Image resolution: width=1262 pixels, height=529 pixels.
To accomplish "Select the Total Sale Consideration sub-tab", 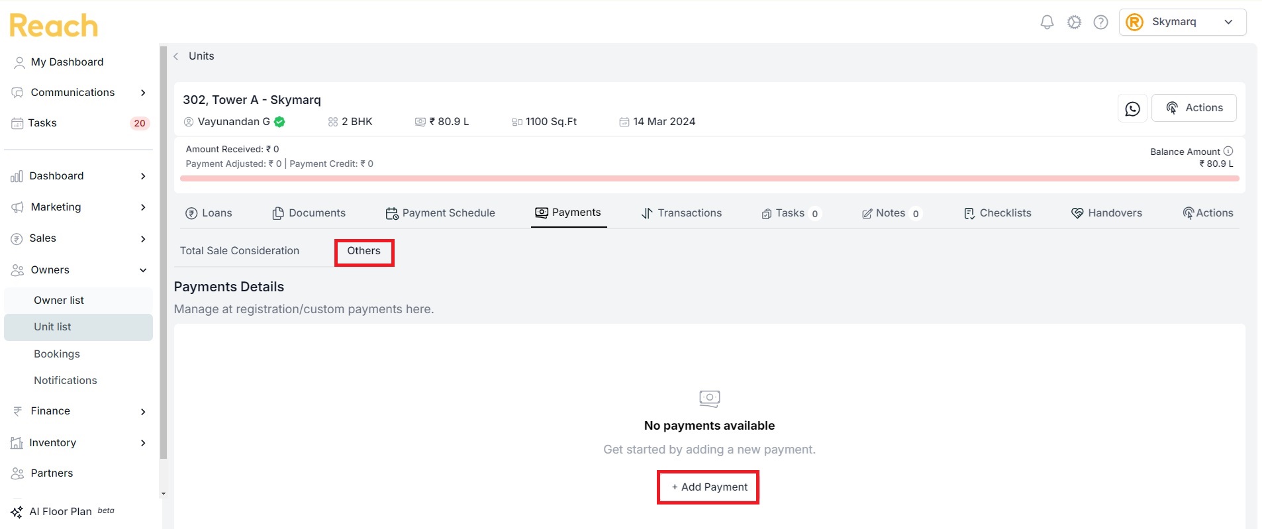I will coord(240,251).
